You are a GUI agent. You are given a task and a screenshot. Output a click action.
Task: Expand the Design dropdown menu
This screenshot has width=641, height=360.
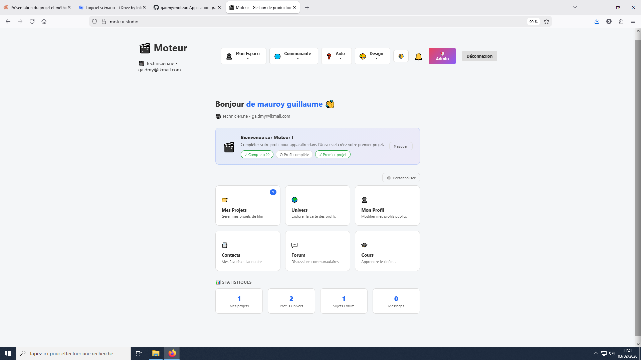tap(372, 56)
